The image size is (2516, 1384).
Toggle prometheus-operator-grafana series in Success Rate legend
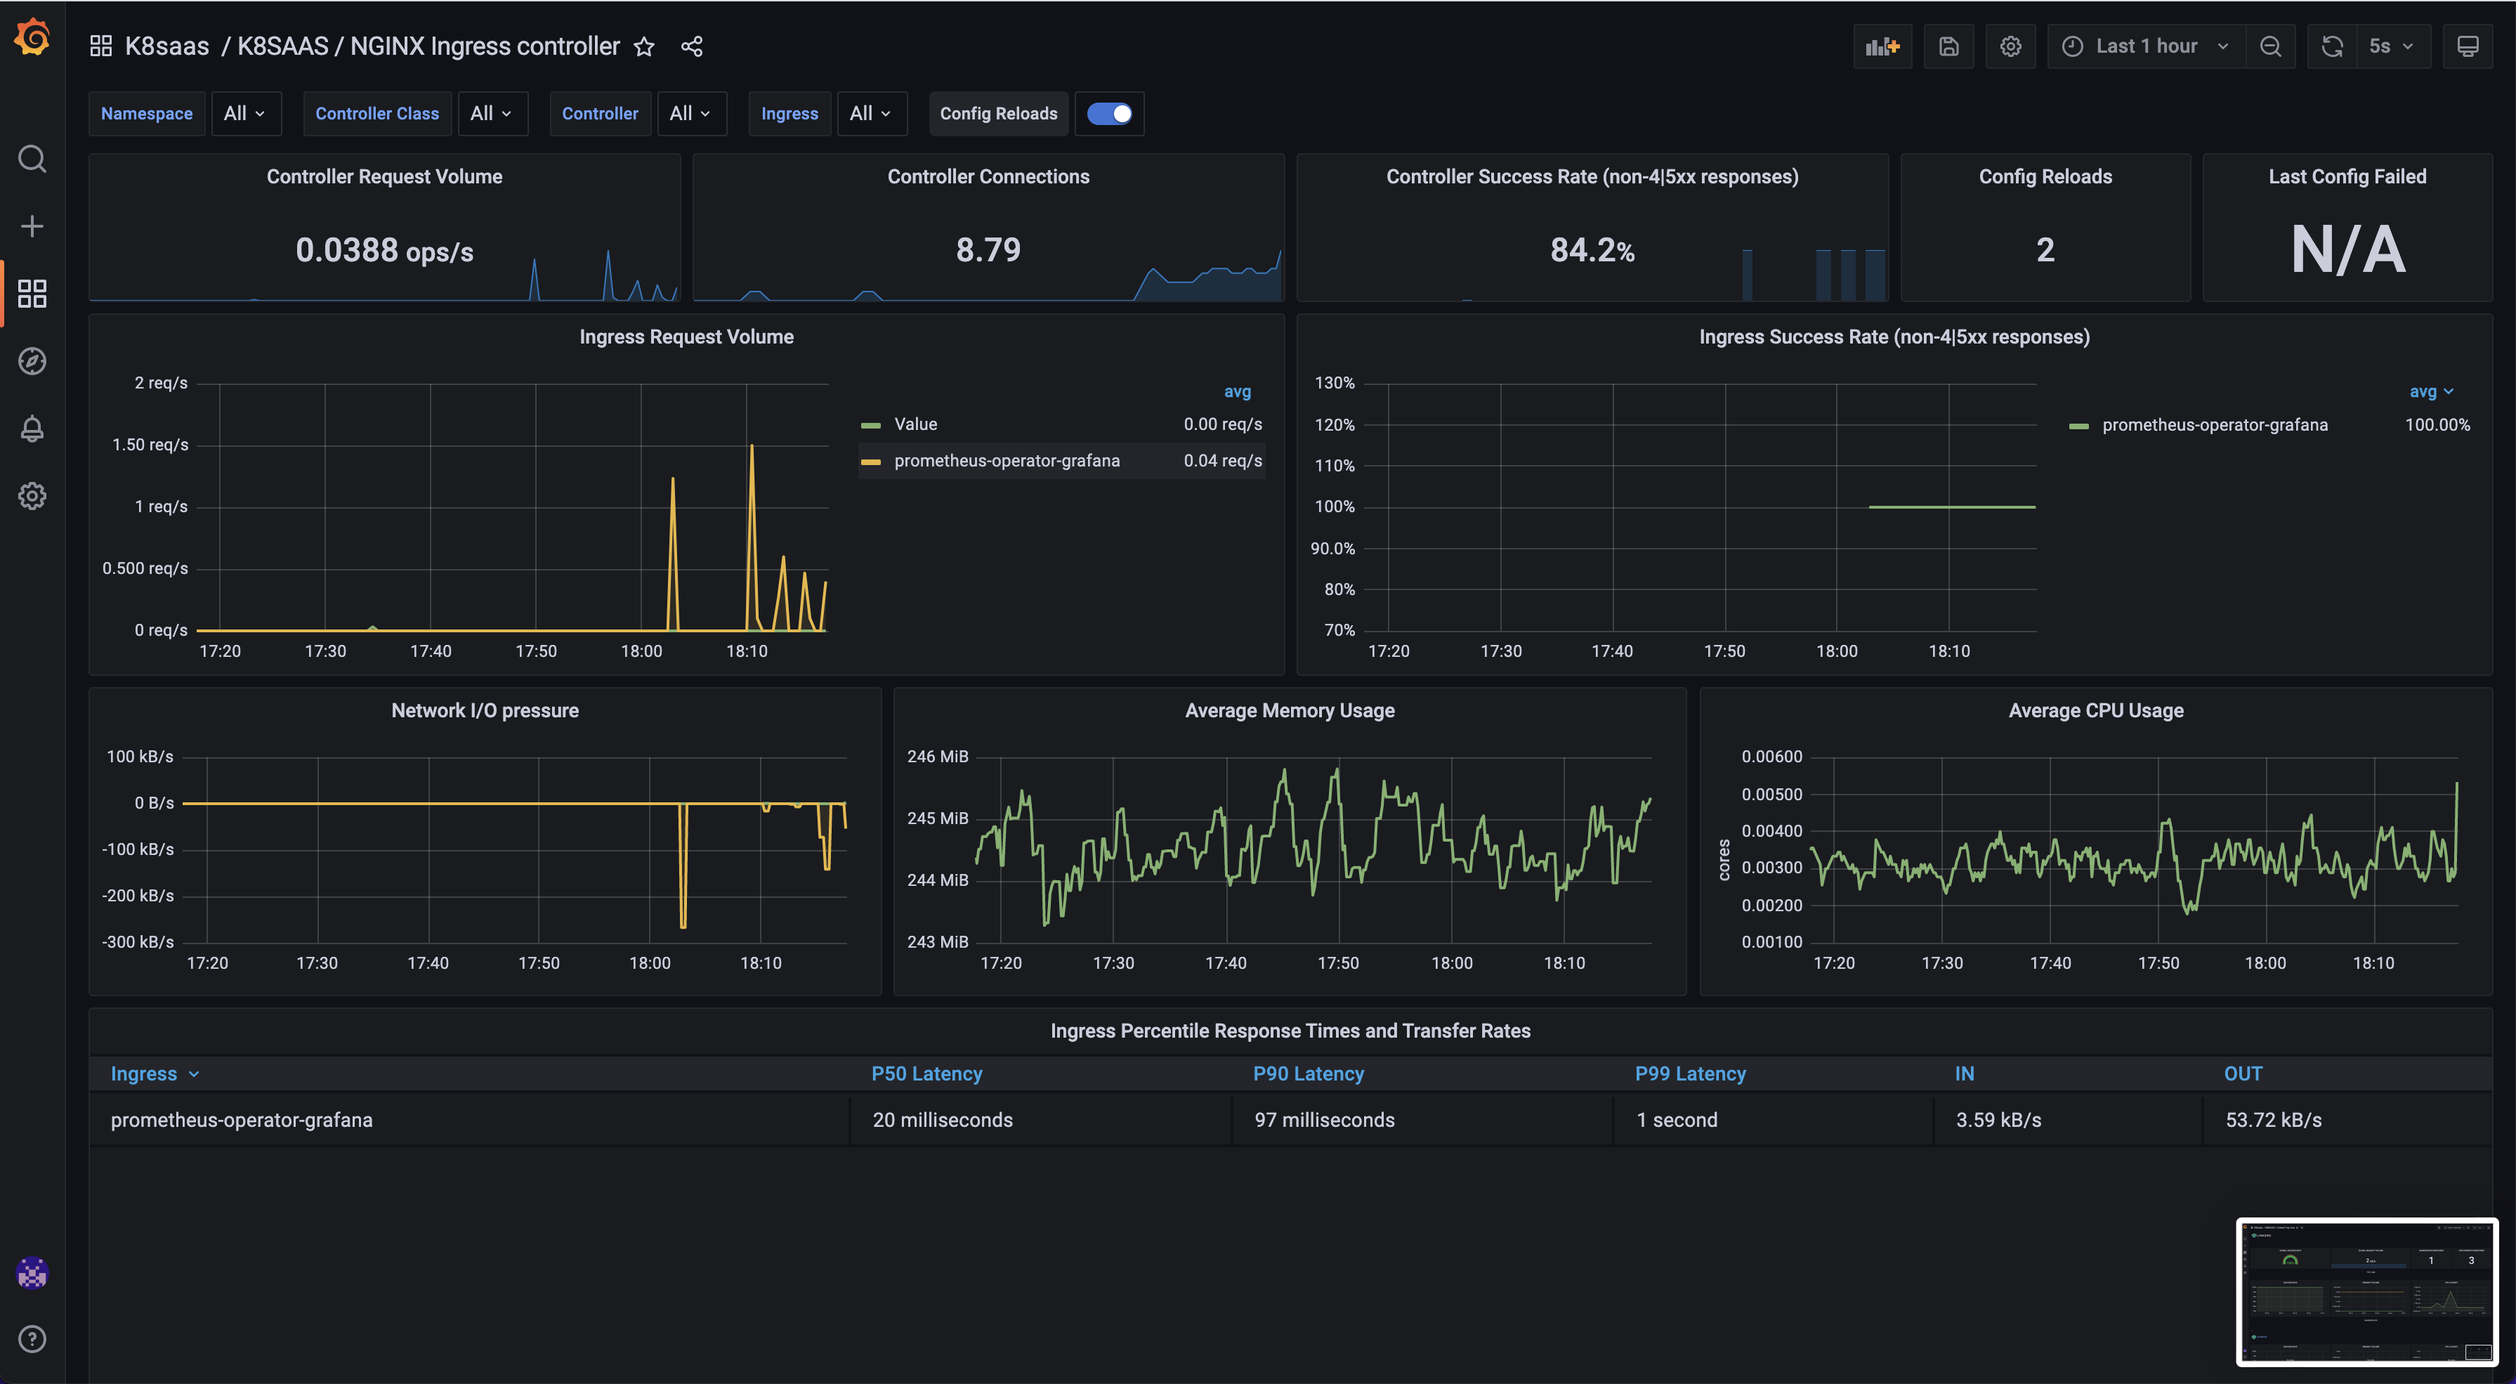[x=2214, y=425]
